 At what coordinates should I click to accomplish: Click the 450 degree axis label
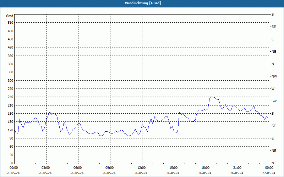coord(11,39)
